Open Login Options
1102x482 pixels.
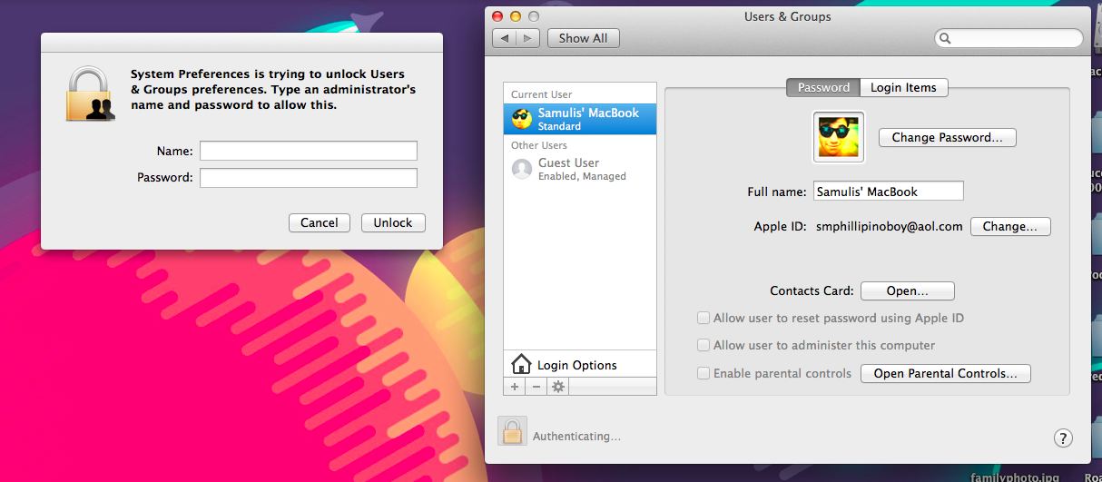tap(580, 365)
